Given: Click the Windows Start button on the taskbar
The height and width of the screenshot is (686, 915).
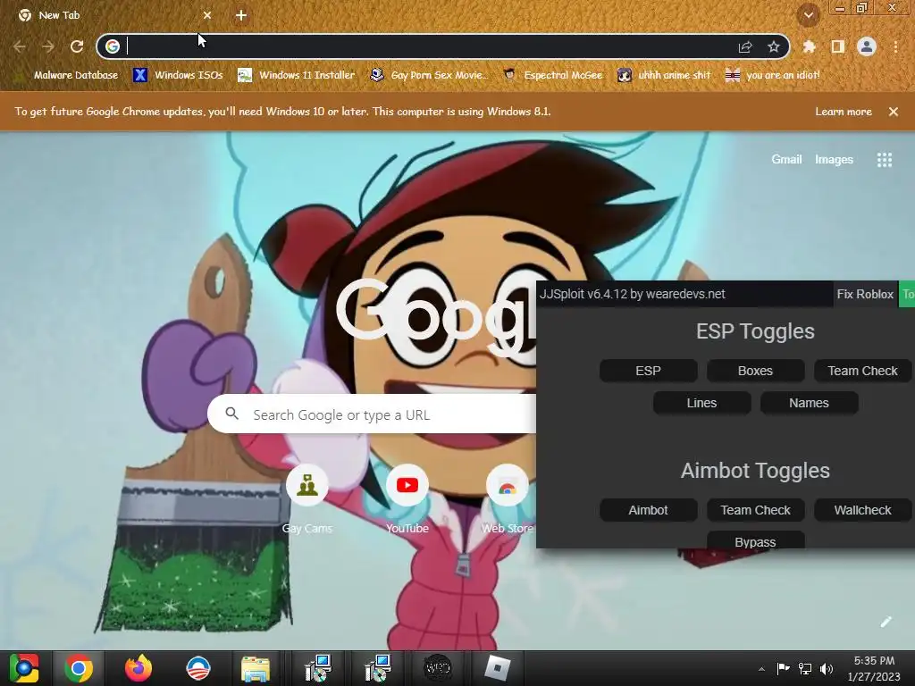Looking at the screenshot, I should tap(24, 668).
